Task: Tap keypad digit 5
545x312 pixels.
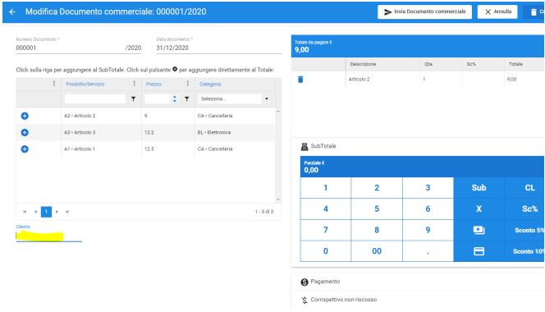Action: click(x=377, y=209)
